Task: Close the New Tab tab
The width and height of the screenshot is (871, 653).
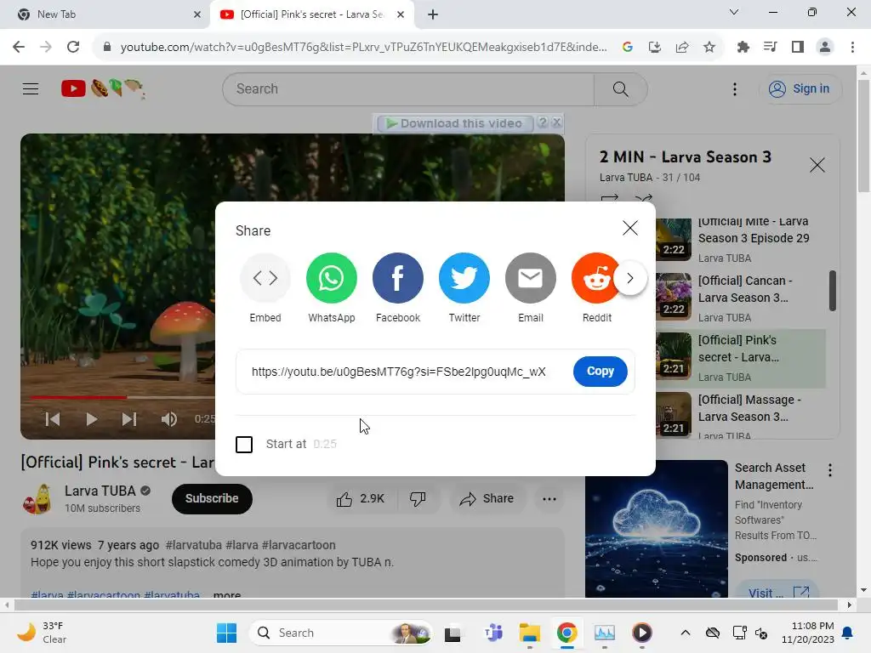Action: [x=196, y=14]
